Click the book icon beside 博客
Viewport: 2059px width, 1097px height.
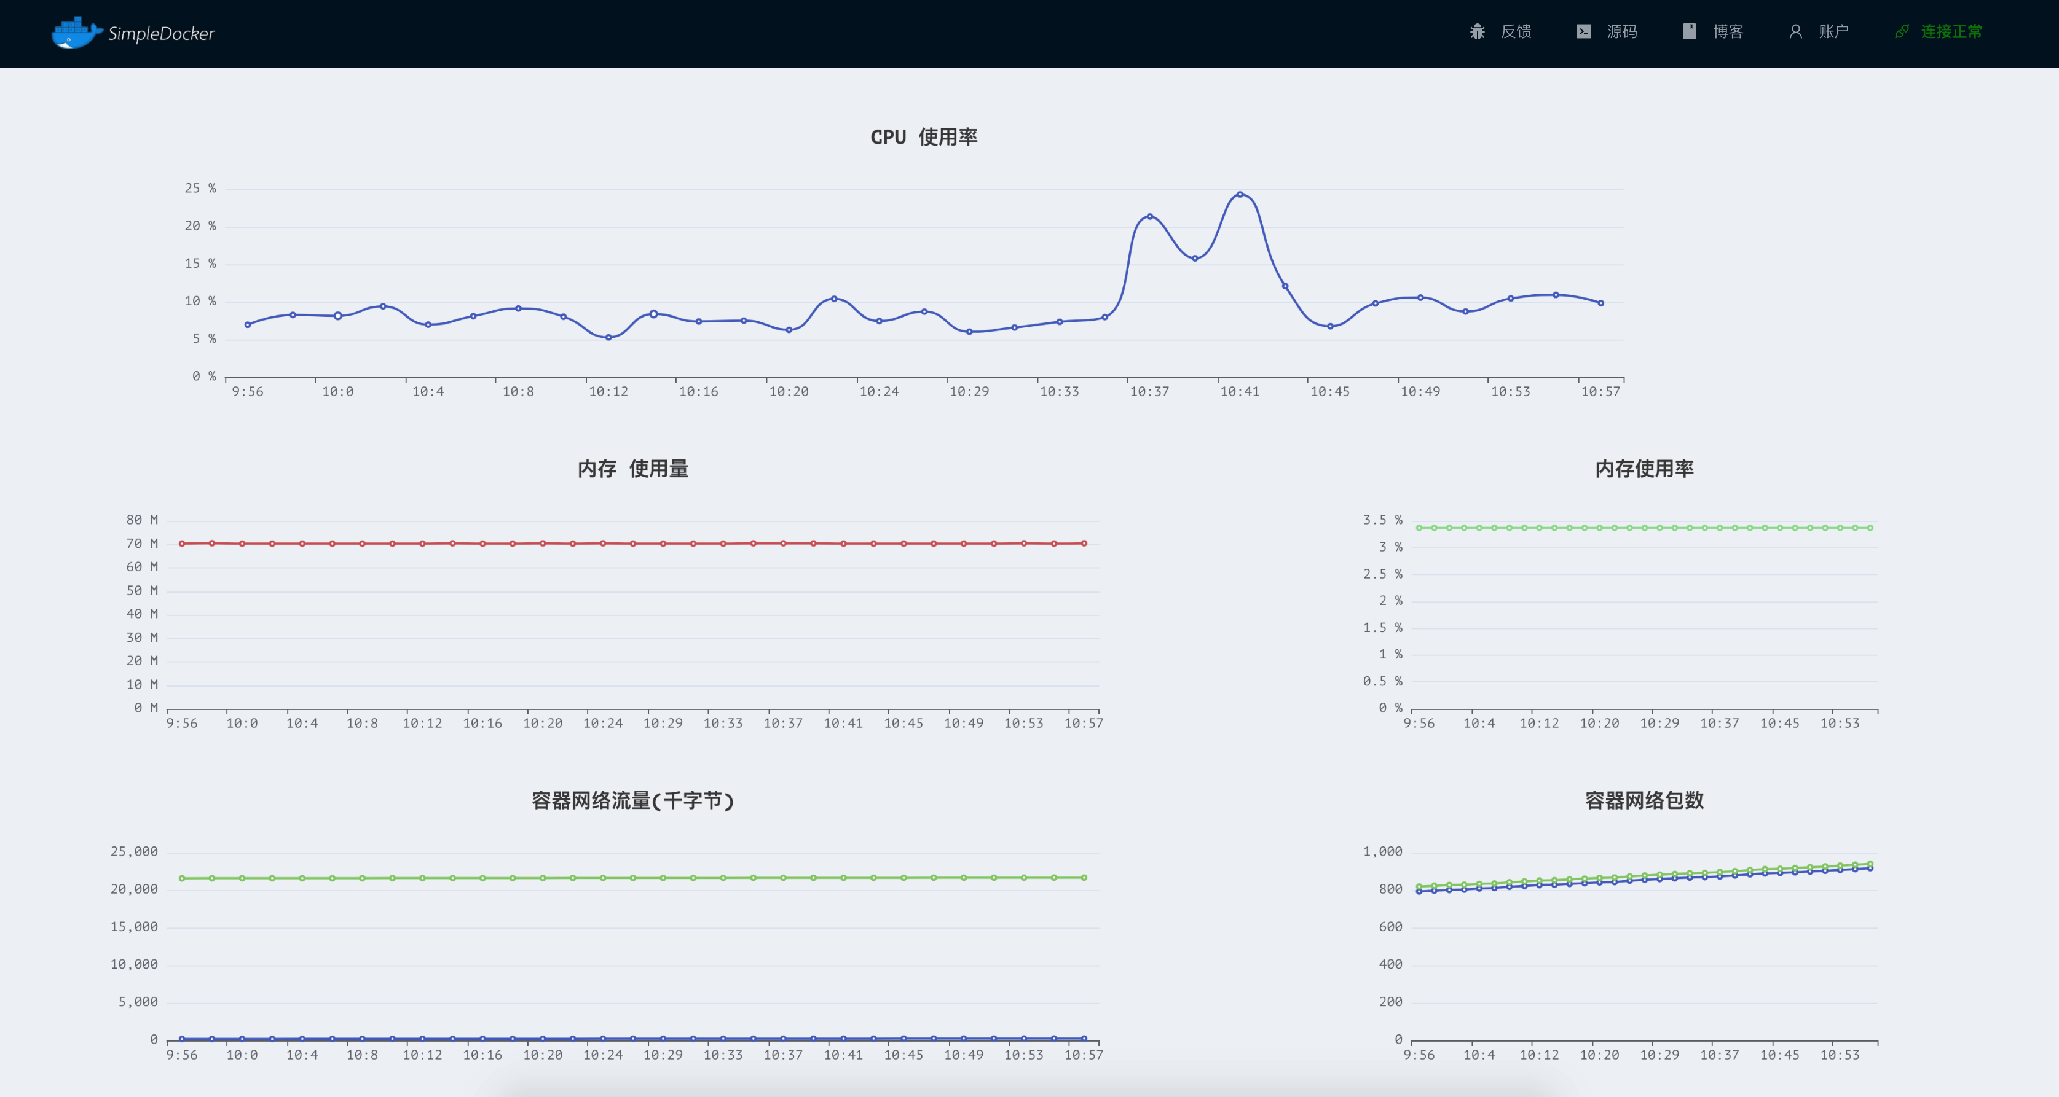1689,32
